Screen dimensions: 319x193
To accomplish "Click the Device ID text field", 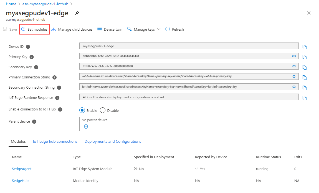I will click(189, 46).
